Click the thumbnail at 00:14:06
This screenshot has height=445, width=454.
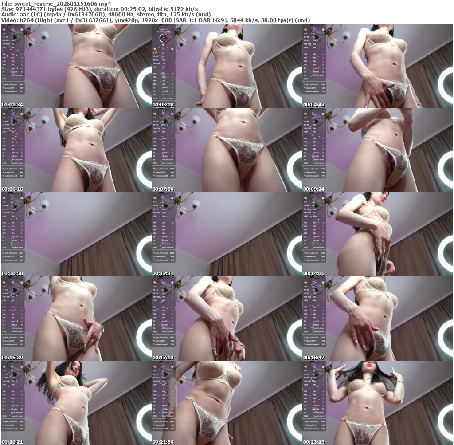point(378,234)
